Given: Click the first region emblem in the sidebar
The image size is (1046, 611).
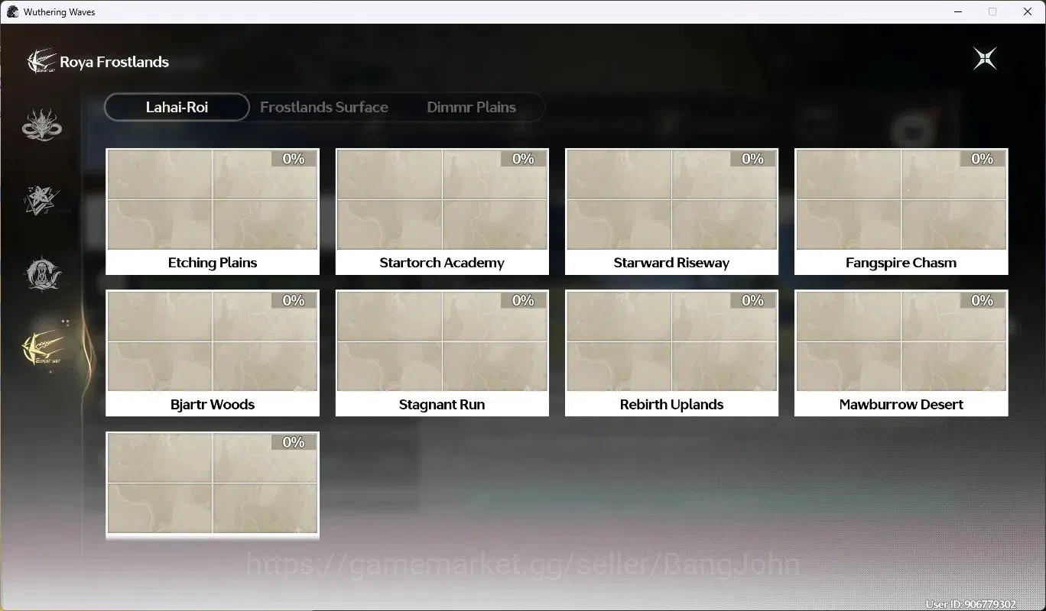Looking at the screenshot, I should point(42,124).
